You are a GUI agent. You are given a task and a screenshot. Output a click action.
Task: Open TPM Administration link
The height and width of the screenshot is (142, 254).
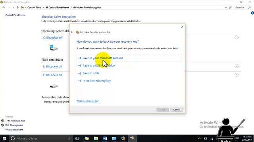15,121
